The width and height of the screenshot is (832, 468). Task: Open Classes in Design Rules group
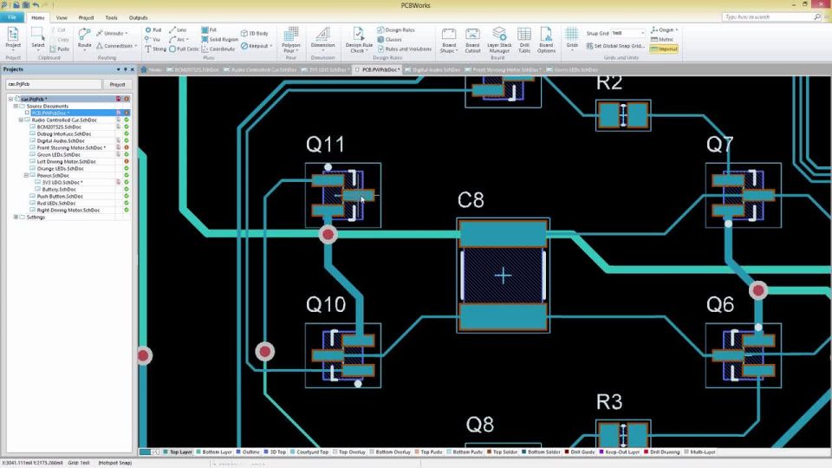pyautogui.click(x=389, y=39)
